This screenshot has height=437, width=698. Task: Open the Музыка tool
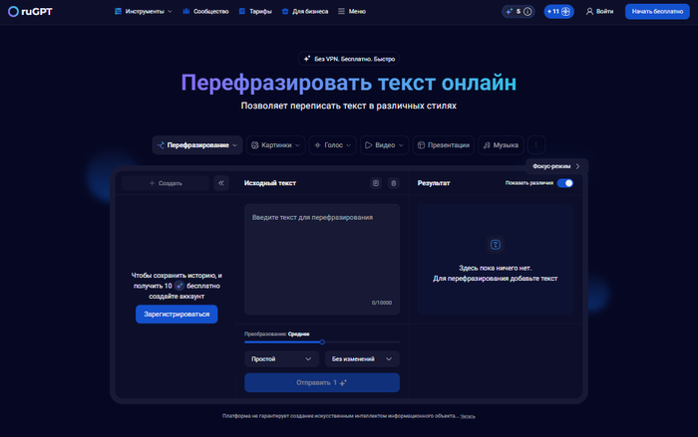point(501,144)
